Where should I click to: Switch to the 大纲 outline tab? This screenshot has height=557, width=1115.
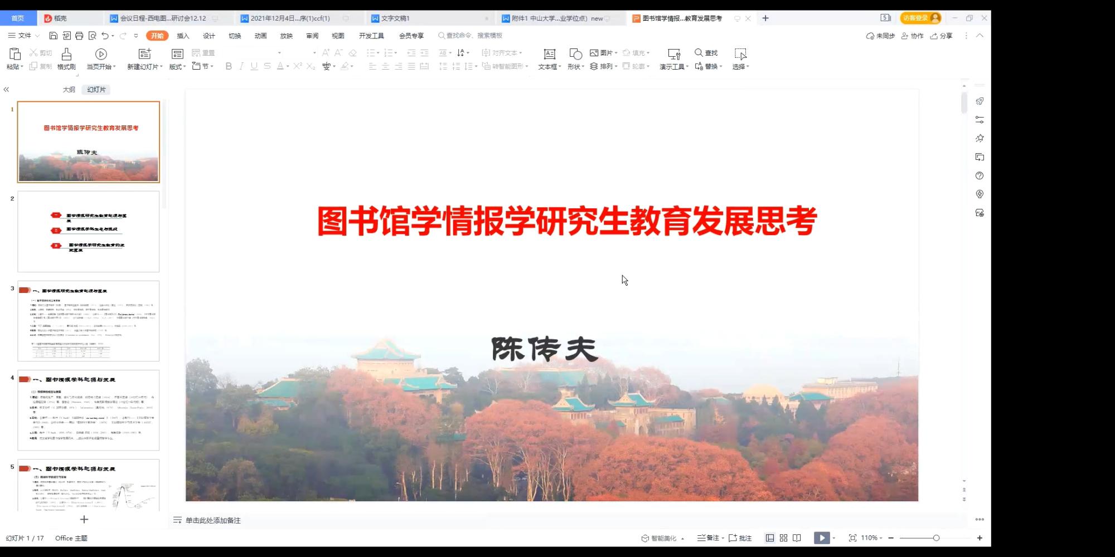click(69, 90)
